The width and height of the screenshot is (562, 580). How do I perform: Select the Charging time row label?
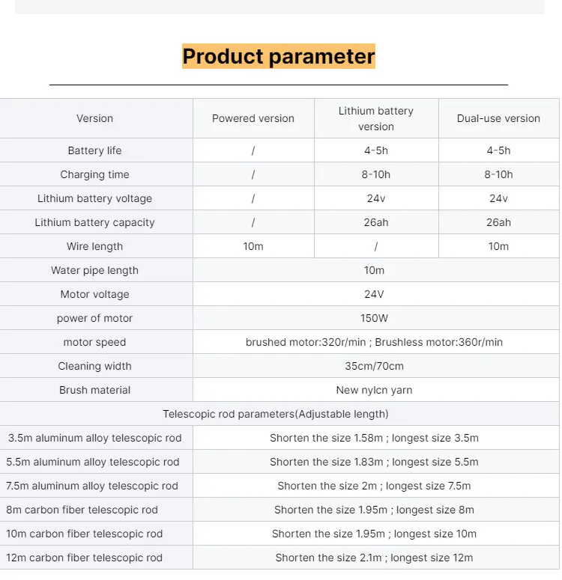(x=94, y=174)
